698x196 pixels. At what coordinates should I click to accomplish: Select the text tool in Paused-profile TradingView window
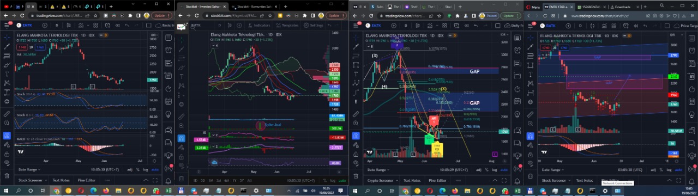[356, 74]
